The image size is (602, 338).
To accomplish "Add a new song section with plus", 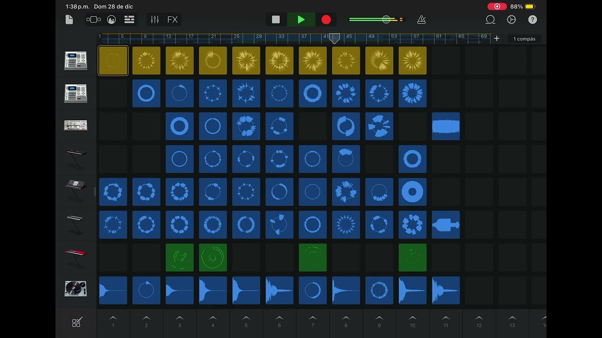I will point(496,38).
